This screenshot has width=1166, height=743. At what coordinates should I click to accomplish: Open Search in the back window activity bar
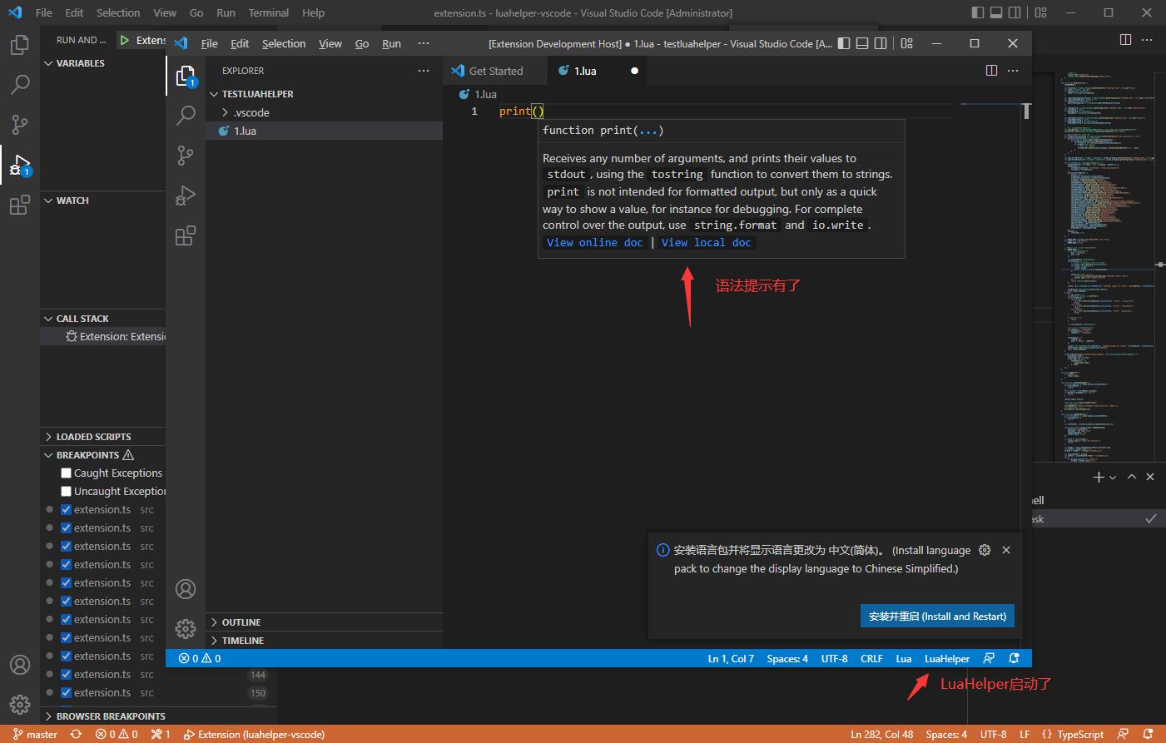coord(20,84)
